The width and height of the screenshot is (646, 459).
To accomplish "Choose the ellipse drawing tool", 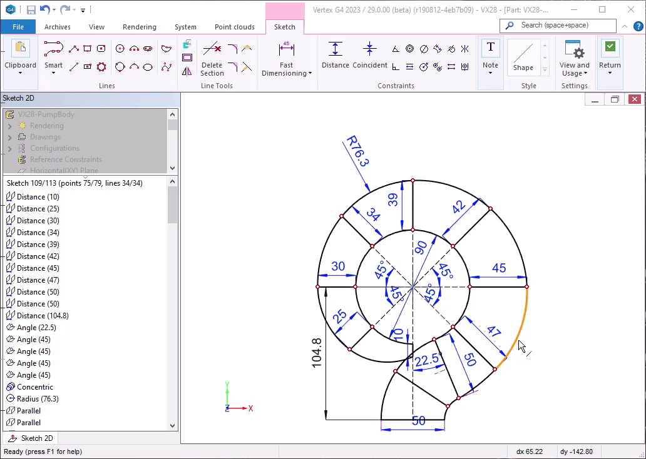I will click(x=148, y=67).
